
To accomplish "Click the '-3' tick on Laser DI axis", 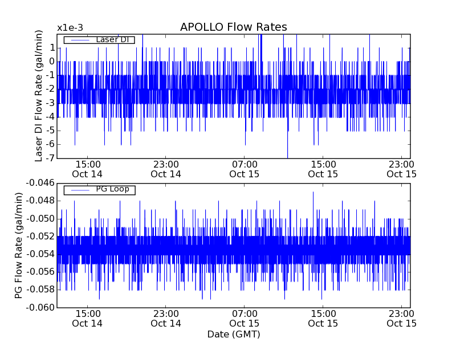I will pyautogui.click(x=50, y=103).
